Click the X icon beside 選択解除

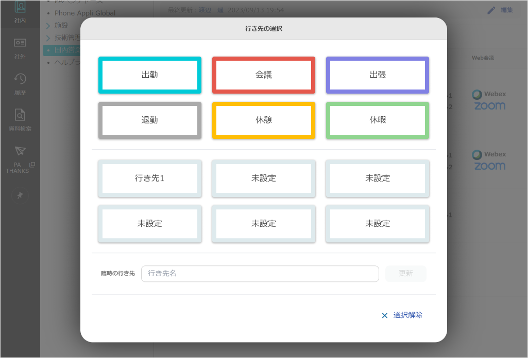point(384,315)
